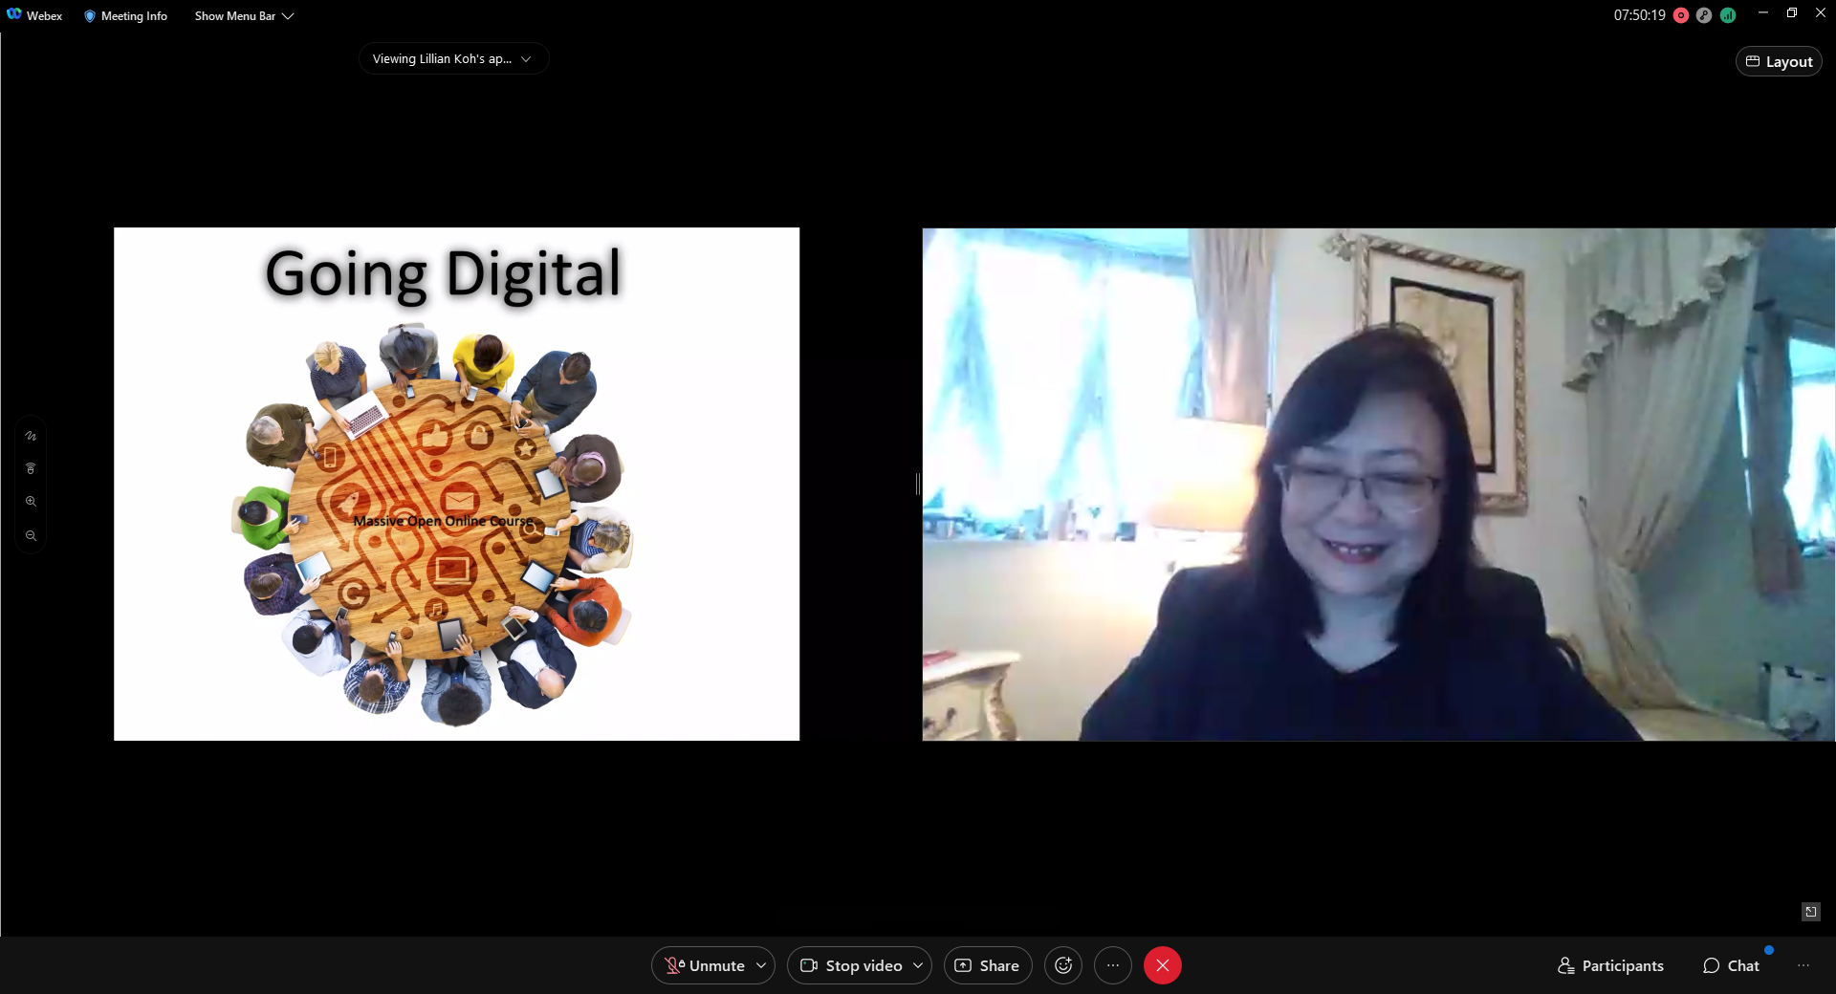Click the meeting time 07:50:19

(x=1639, y=15)
